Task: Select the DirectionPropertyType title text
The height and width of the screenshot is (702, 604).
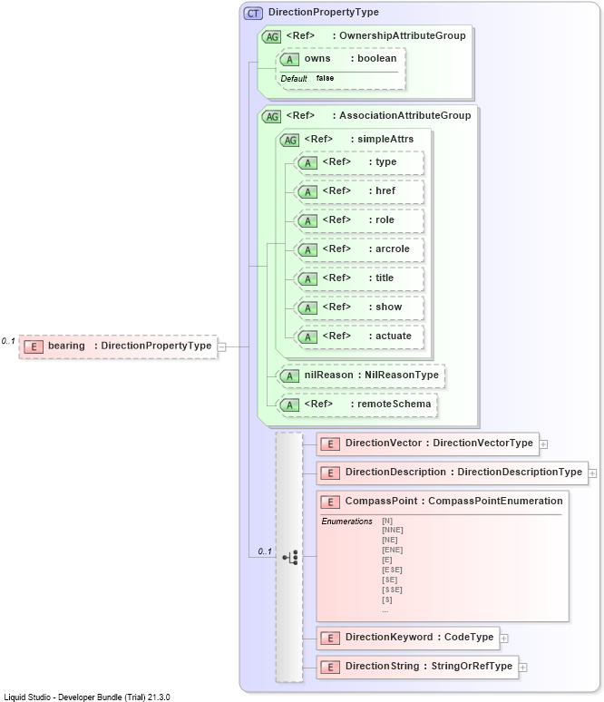Action: (323, 12)
